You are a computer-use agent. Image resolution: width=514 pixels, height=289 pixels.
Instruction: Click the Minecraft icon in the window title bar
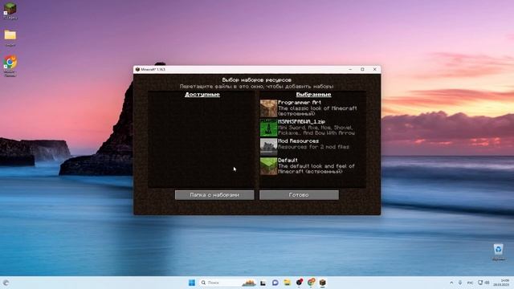point(137,70)
